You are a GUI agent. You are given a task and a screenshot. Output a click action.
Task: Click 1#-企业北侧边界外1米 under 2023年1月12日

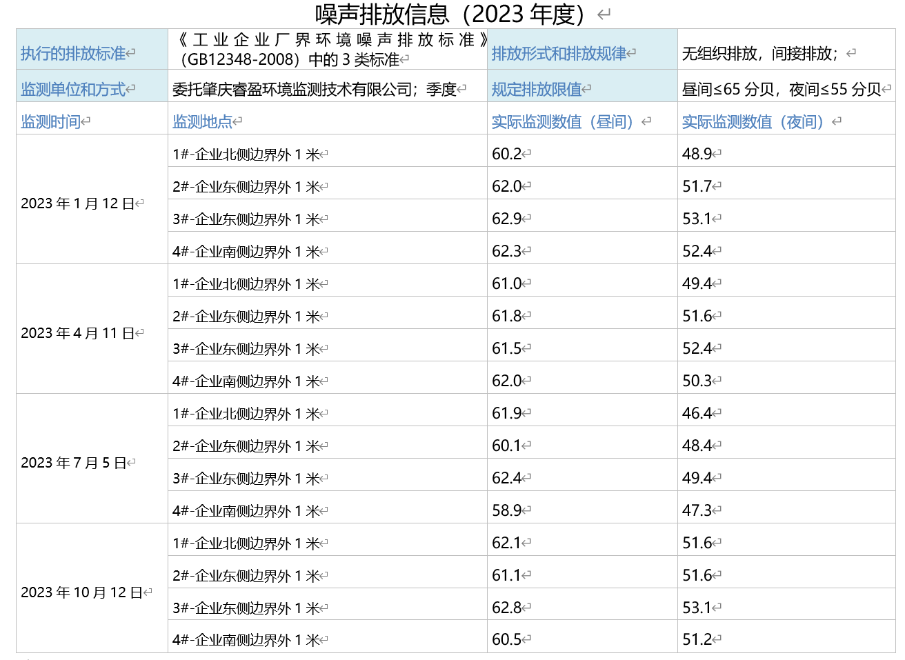click(x=246, y=154)
